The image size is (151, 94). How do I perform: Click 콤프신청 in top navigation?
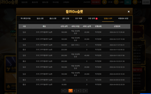pyautogui.click(x=45, y=2)
